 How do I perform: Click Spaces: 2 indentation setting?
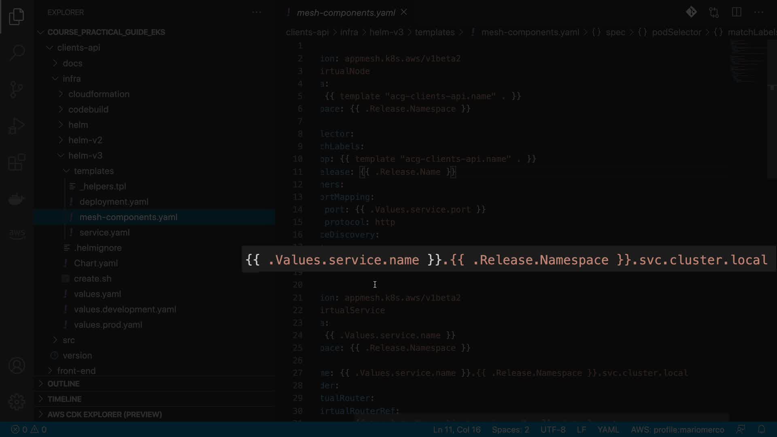pos(510,429)
